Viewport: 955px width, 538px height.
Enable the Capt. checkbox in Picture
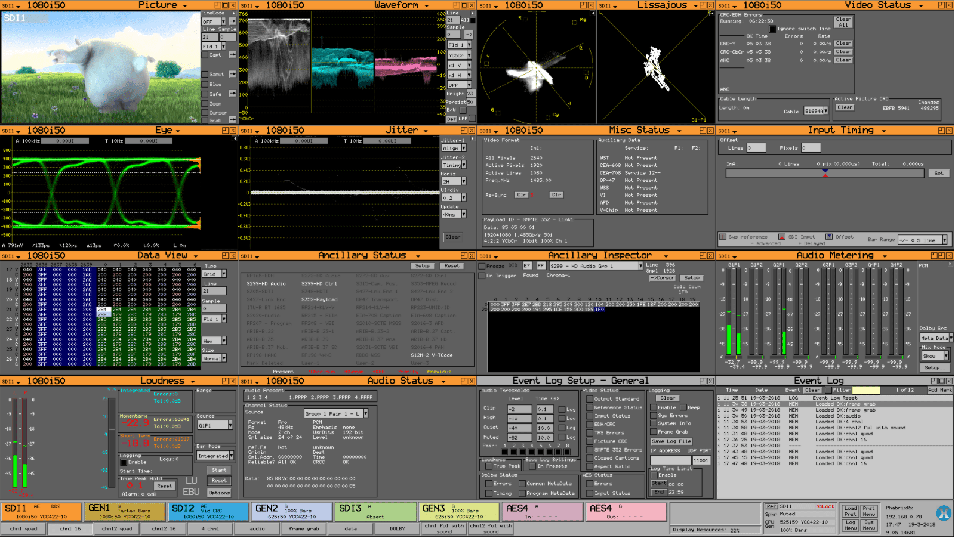coord(205,55)
